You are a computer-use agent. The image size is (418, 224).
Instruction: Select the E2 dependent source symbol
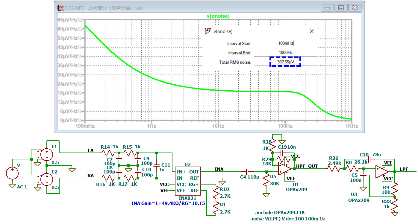point(46,179)
